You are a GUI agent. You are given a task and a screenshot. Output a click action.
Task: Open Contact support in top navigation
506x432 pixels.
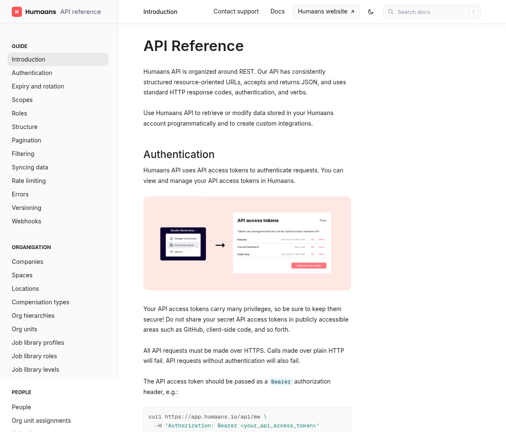(x=236, y=11)
